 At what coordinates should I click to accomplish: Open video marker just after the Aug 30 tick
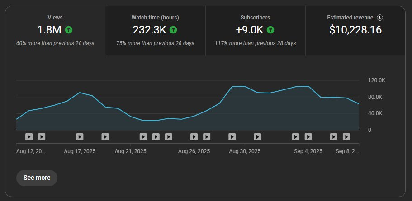(x=257, y=137)
